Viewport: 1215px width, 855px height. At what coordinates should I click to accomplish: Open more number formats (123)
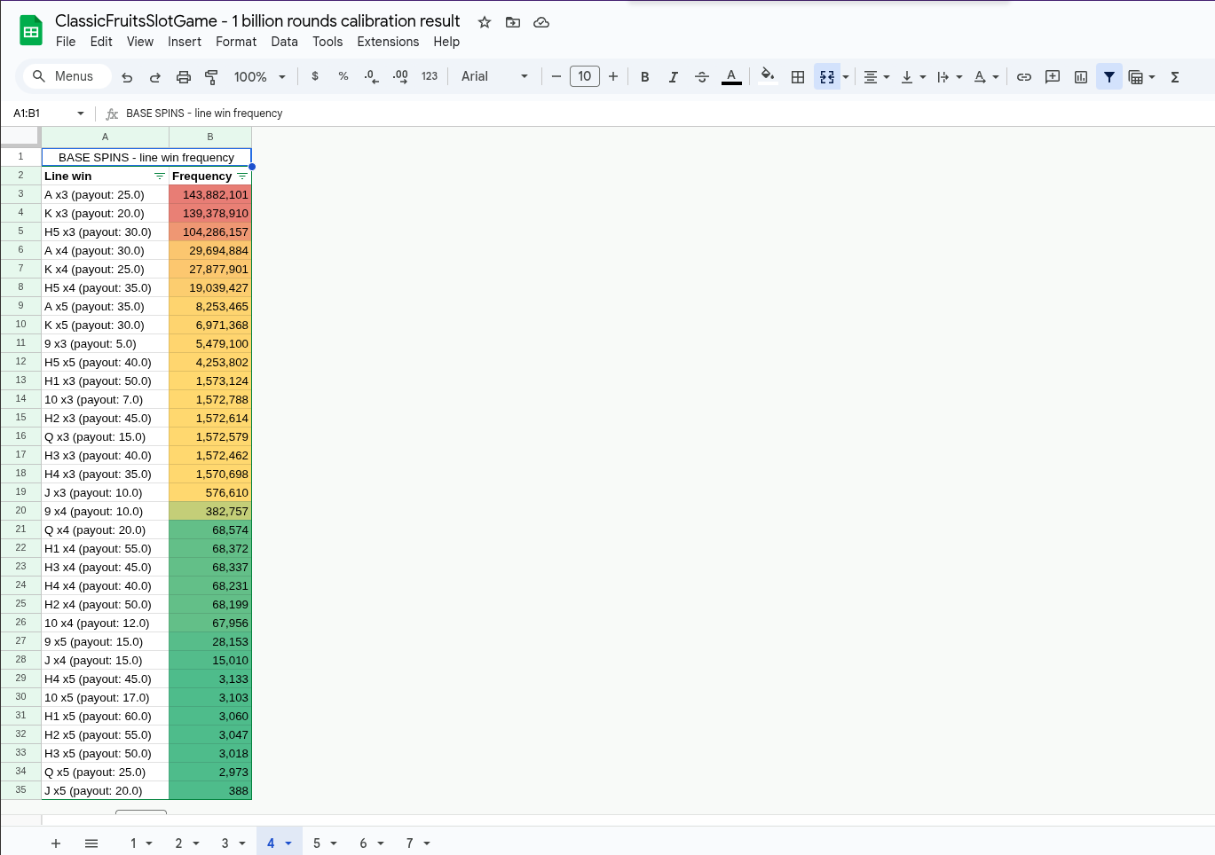click(430, 76)
